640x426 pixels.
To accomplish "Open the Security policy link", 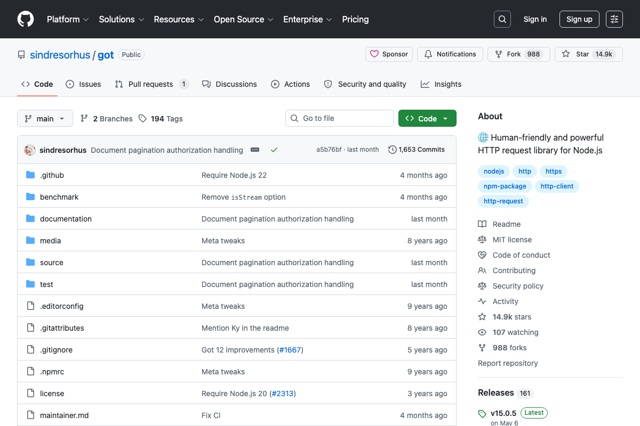I will 510,286.
